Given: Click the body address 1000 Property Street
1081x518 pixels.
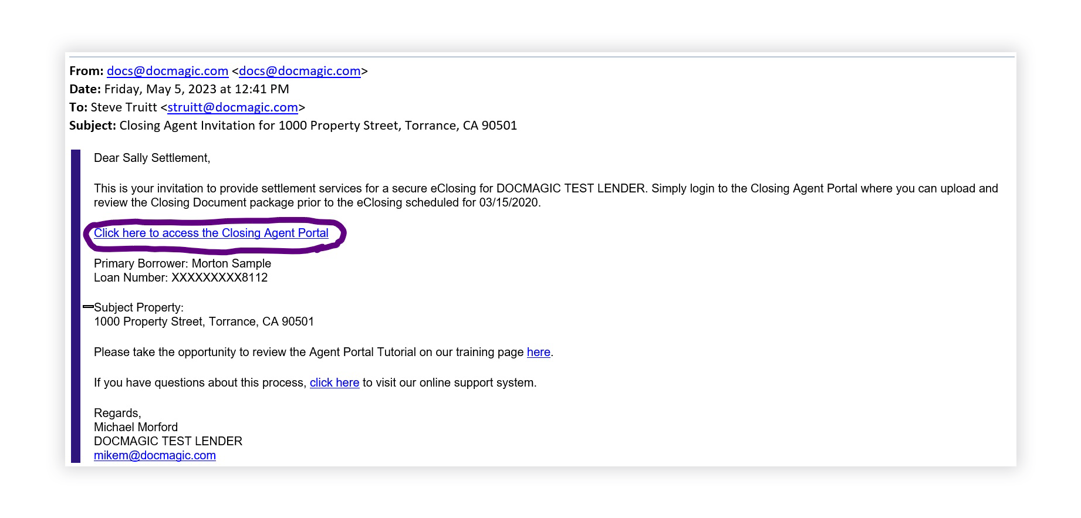Looking at the screenshot, I should (x=204, y=321).
